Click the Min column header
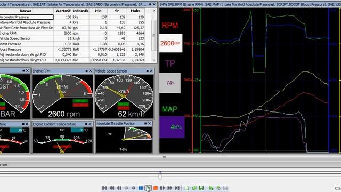The image size is (341, 192). click(98, 11)
